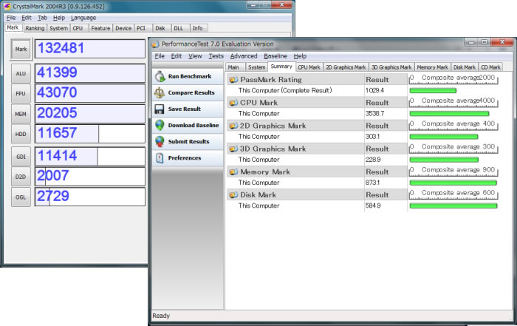Open PerformanceTest Advanced menu
Screen dimensions: 517x326
[x=244, y=56]
